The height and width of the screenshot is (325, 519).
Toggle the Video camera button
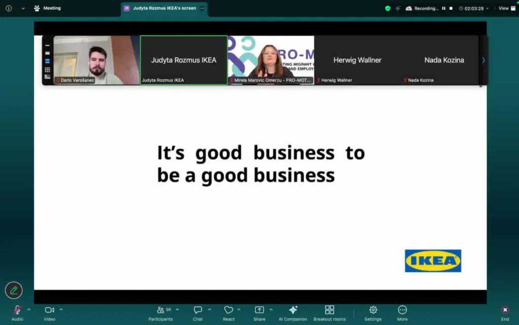click(49, 310)
